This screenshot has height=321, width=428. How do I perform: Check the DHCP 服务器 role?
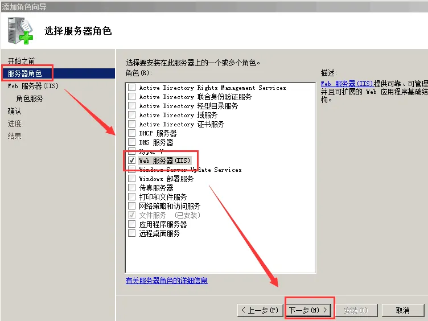(132, 133)
